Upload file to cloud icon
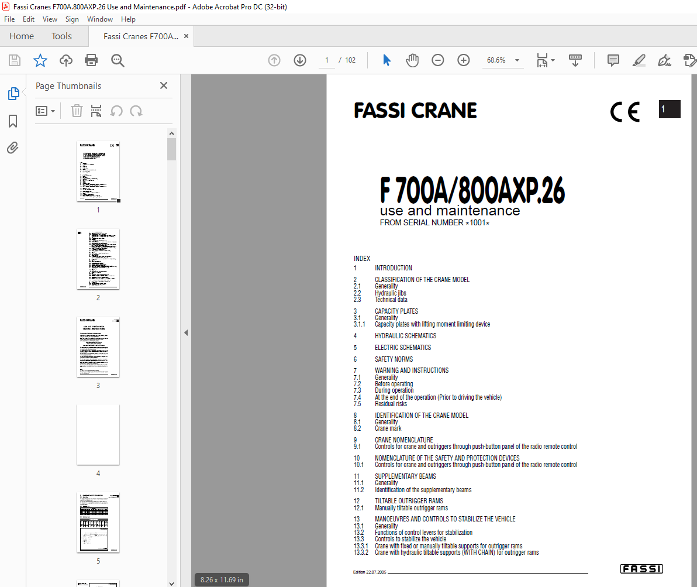The height and width of the screenshot is (587, 697). (x=66, y=60)
